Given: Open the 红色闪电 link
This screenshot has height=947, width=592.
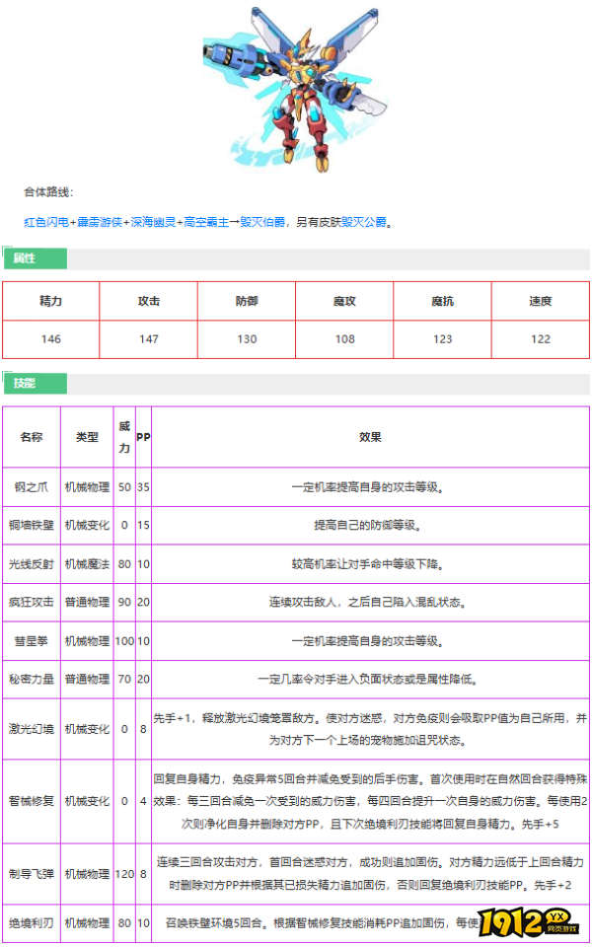Looking at the screenshot, I should 46,223.
